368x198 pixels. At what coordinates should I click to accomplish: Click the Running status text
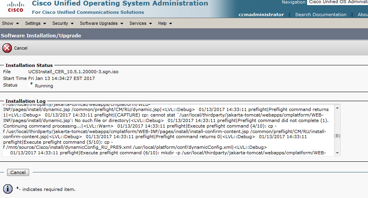(44, 86)
